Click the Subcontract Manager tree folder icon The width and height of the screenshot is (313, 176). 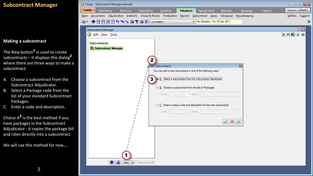point(92,48)
